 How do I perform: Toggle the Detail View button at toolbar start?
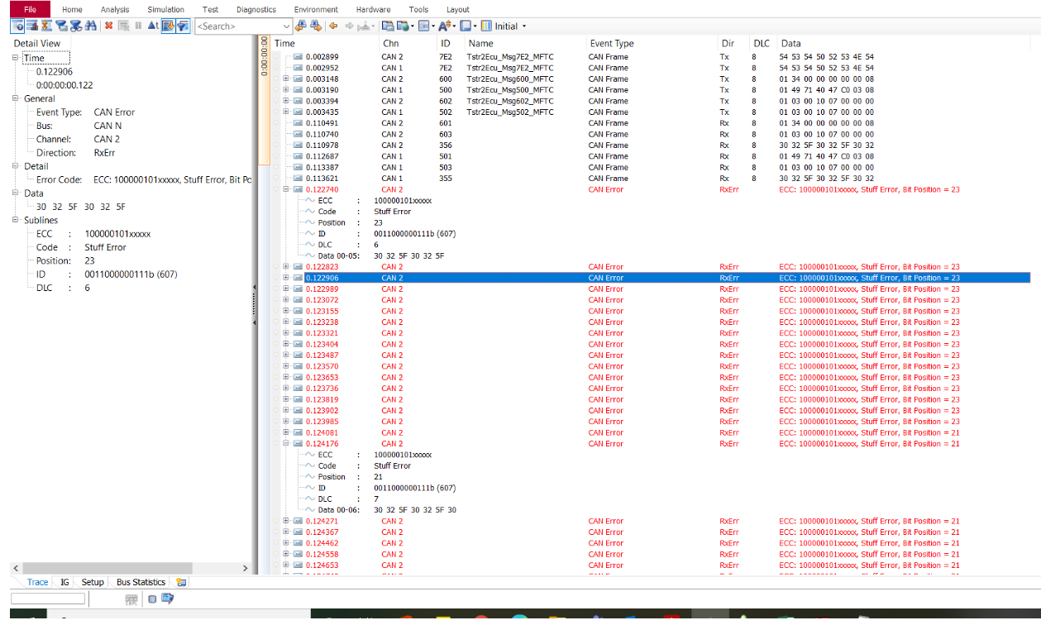(x=17, y=26)
